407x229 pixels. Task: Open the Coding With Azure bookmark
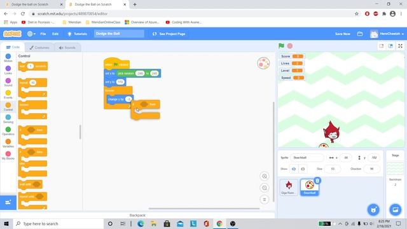184,22
